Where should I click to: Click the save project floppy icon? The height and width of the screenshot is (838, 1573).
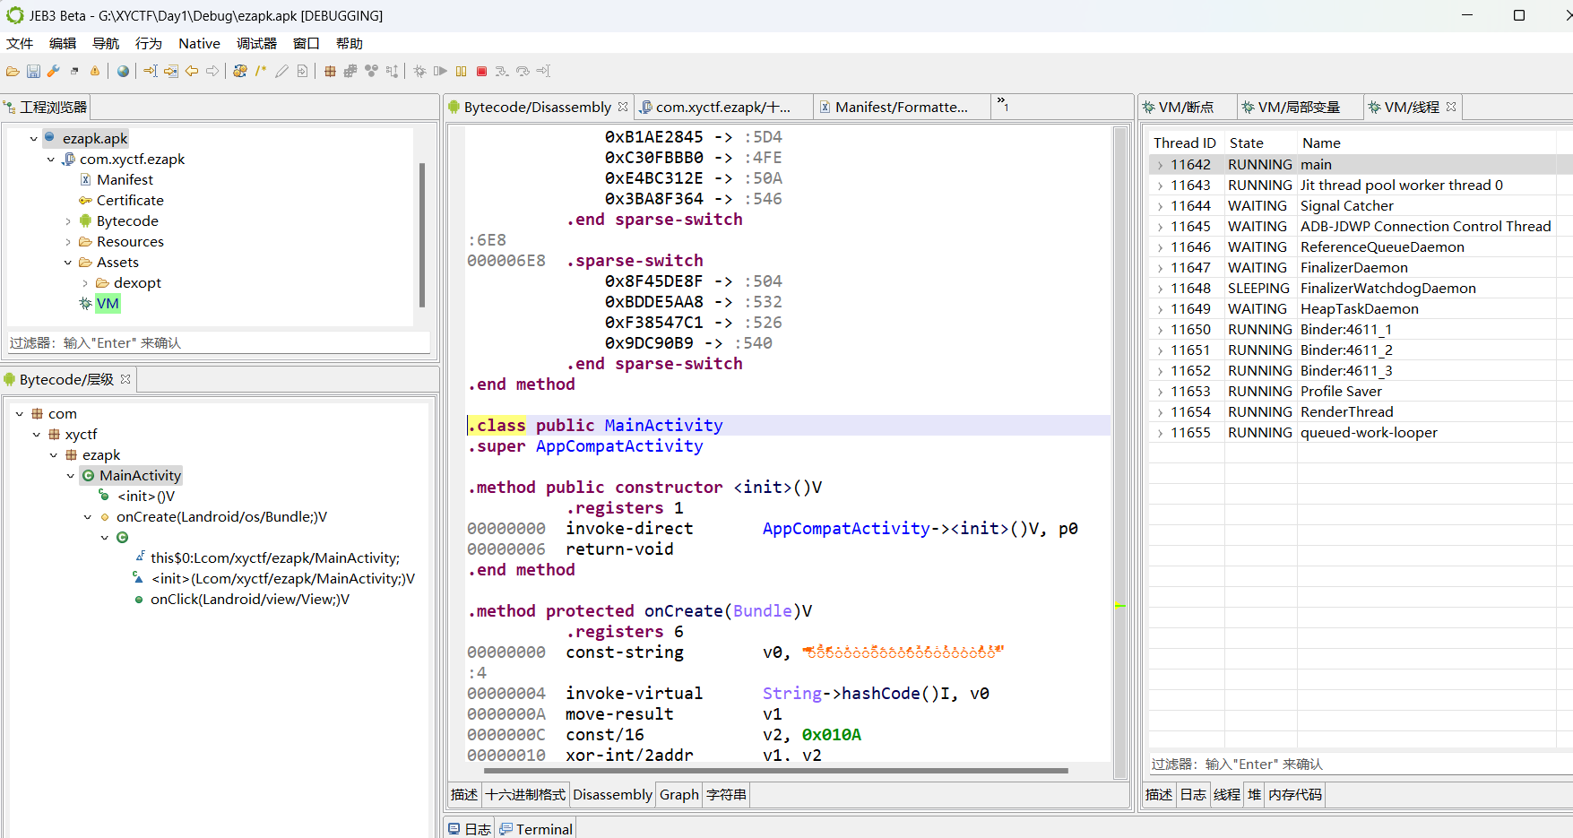coord(33,71)
